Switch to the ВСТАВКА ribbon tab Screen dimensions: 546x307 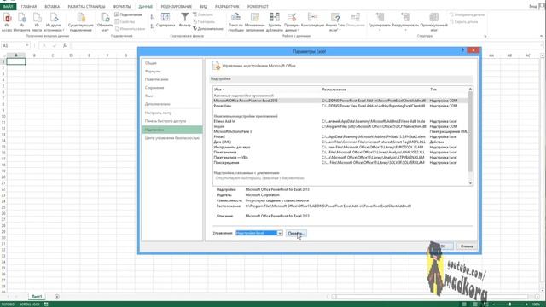point(52,7)
